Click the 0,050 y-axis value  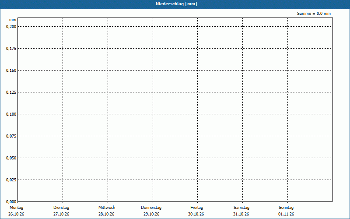11,158
